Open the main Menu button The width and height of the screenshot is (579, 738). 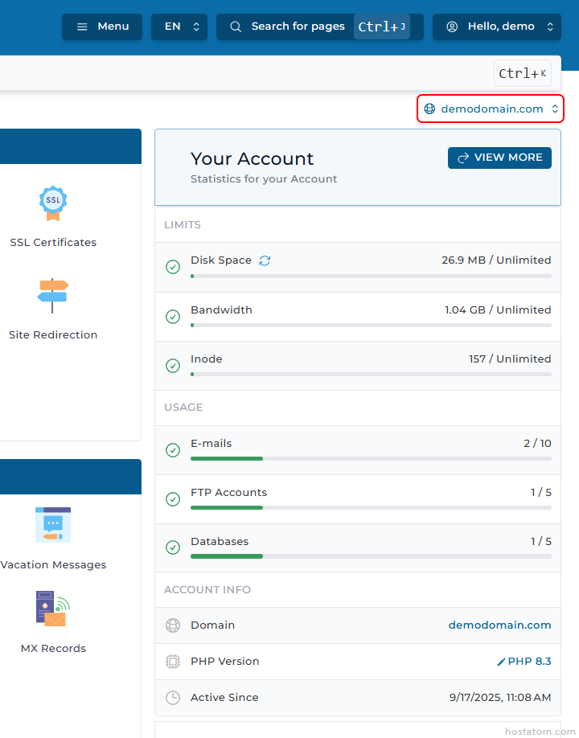(102, 27)
